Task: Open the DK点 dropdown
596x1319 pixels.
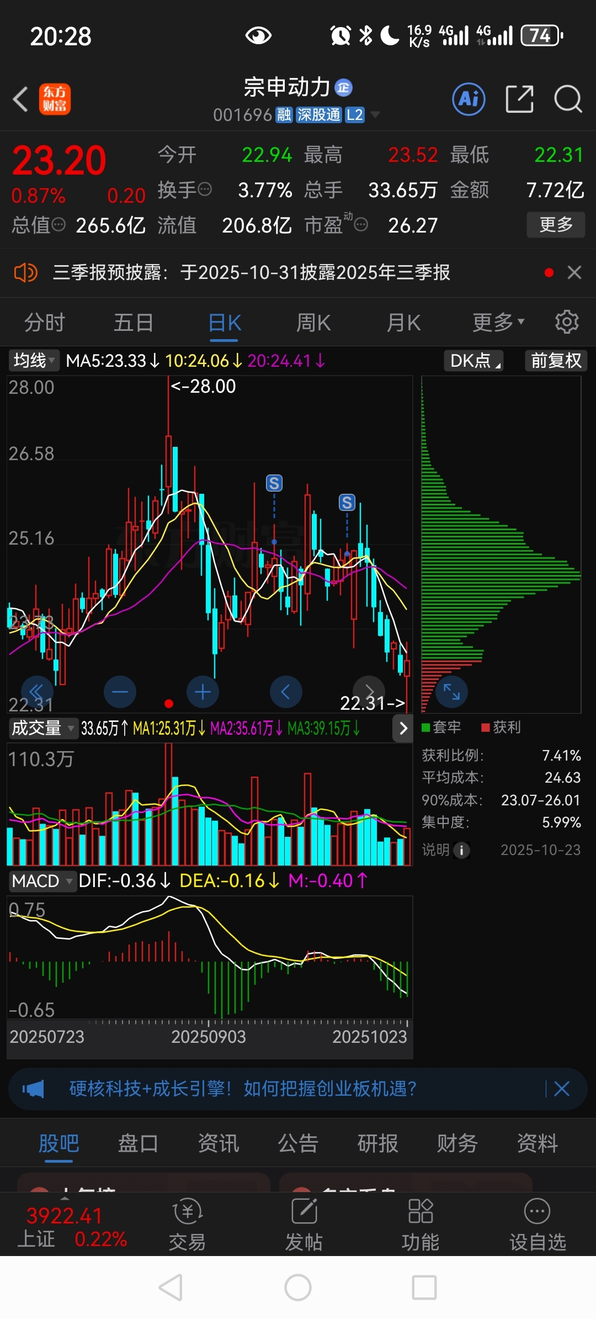Action: click(474, 361)
